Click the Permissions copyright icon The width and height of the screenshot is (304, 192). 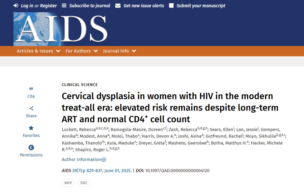31,148
